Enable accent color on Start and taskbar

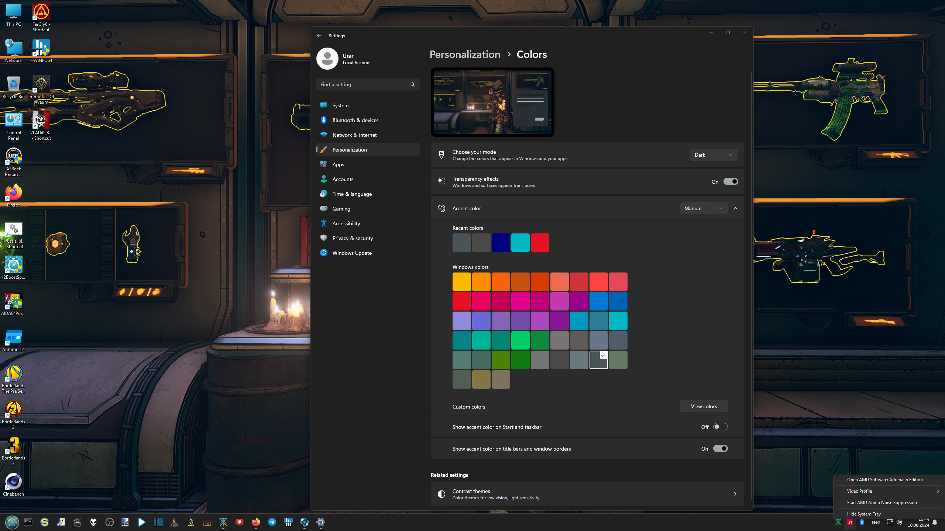click(720, 427)
